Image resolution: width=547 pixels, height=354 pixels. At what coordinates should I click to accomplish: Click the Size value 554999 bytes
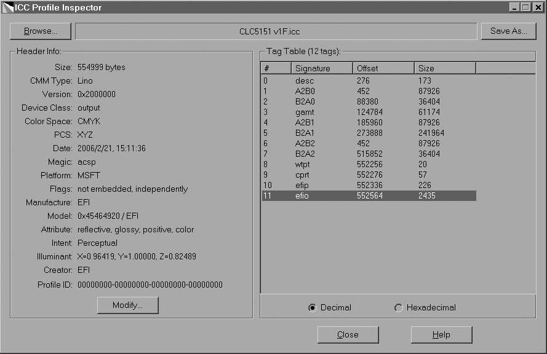coord(101,67)
